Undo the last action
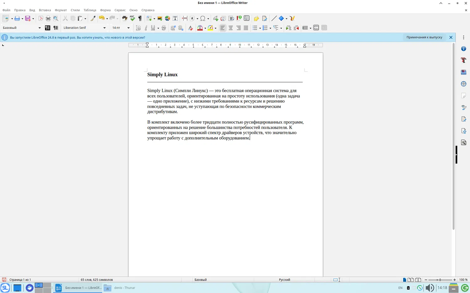Image resolution: width=470 pixels, height=293 pixels. (102, 18)
